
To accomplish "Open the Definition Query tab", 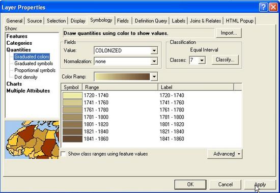I will click(151, 21).
